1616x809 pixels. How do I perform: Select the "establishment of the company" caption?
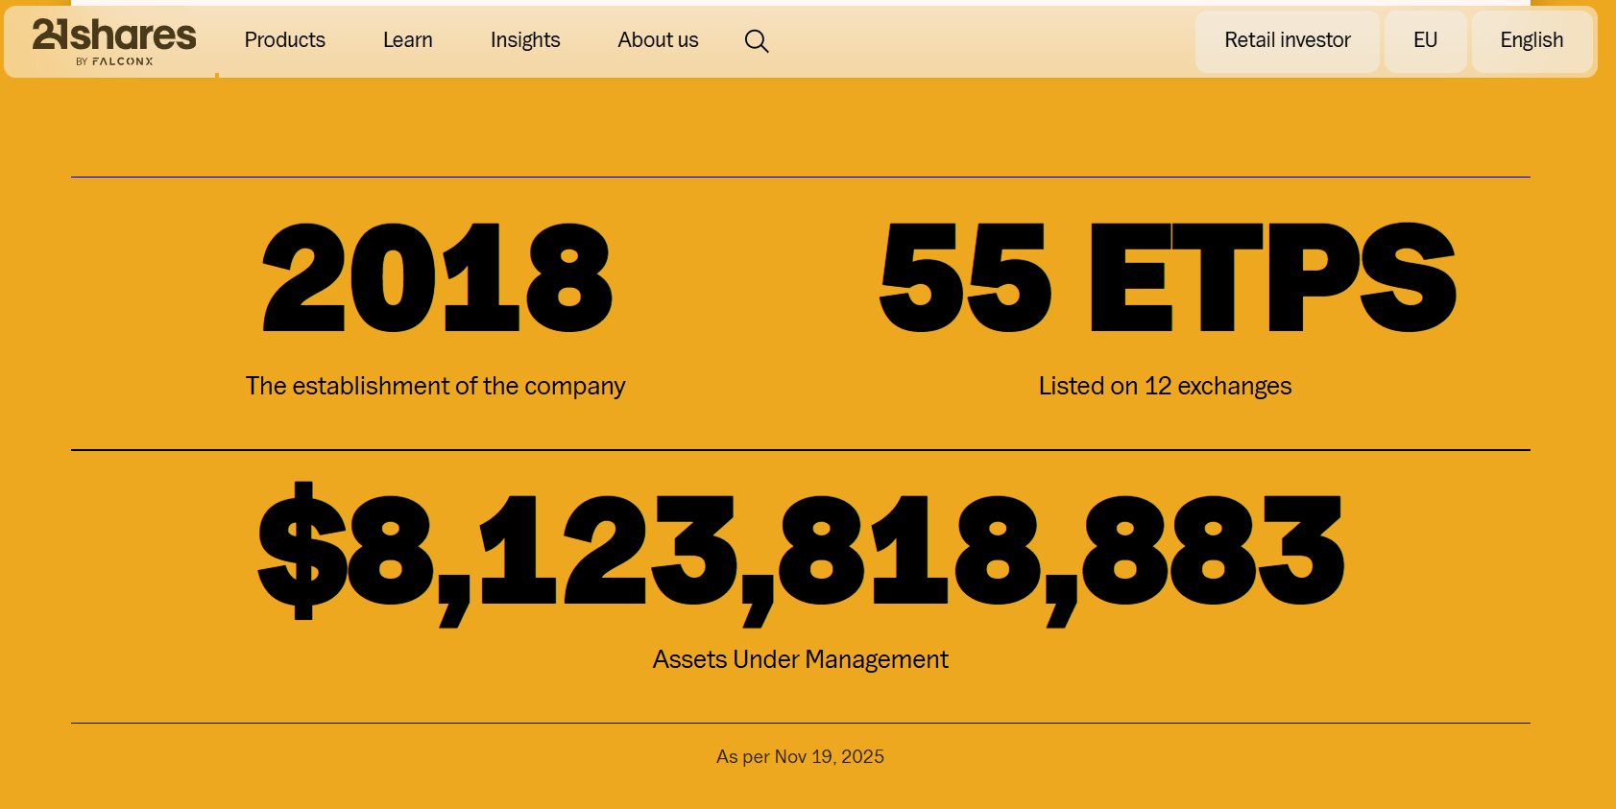[435, 386]
